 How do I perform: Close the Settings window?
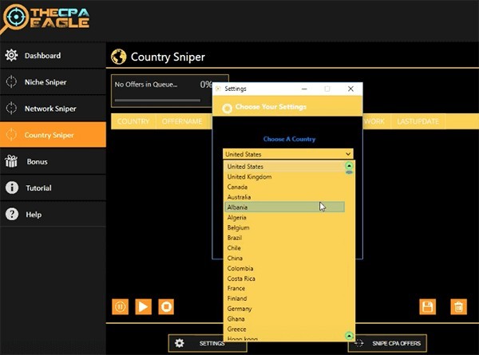click(350, 89)
